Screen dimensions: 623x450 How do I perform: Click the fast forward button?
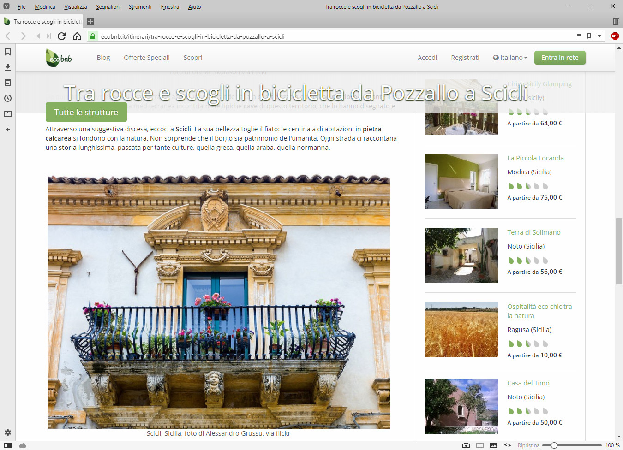pos(48,36)
